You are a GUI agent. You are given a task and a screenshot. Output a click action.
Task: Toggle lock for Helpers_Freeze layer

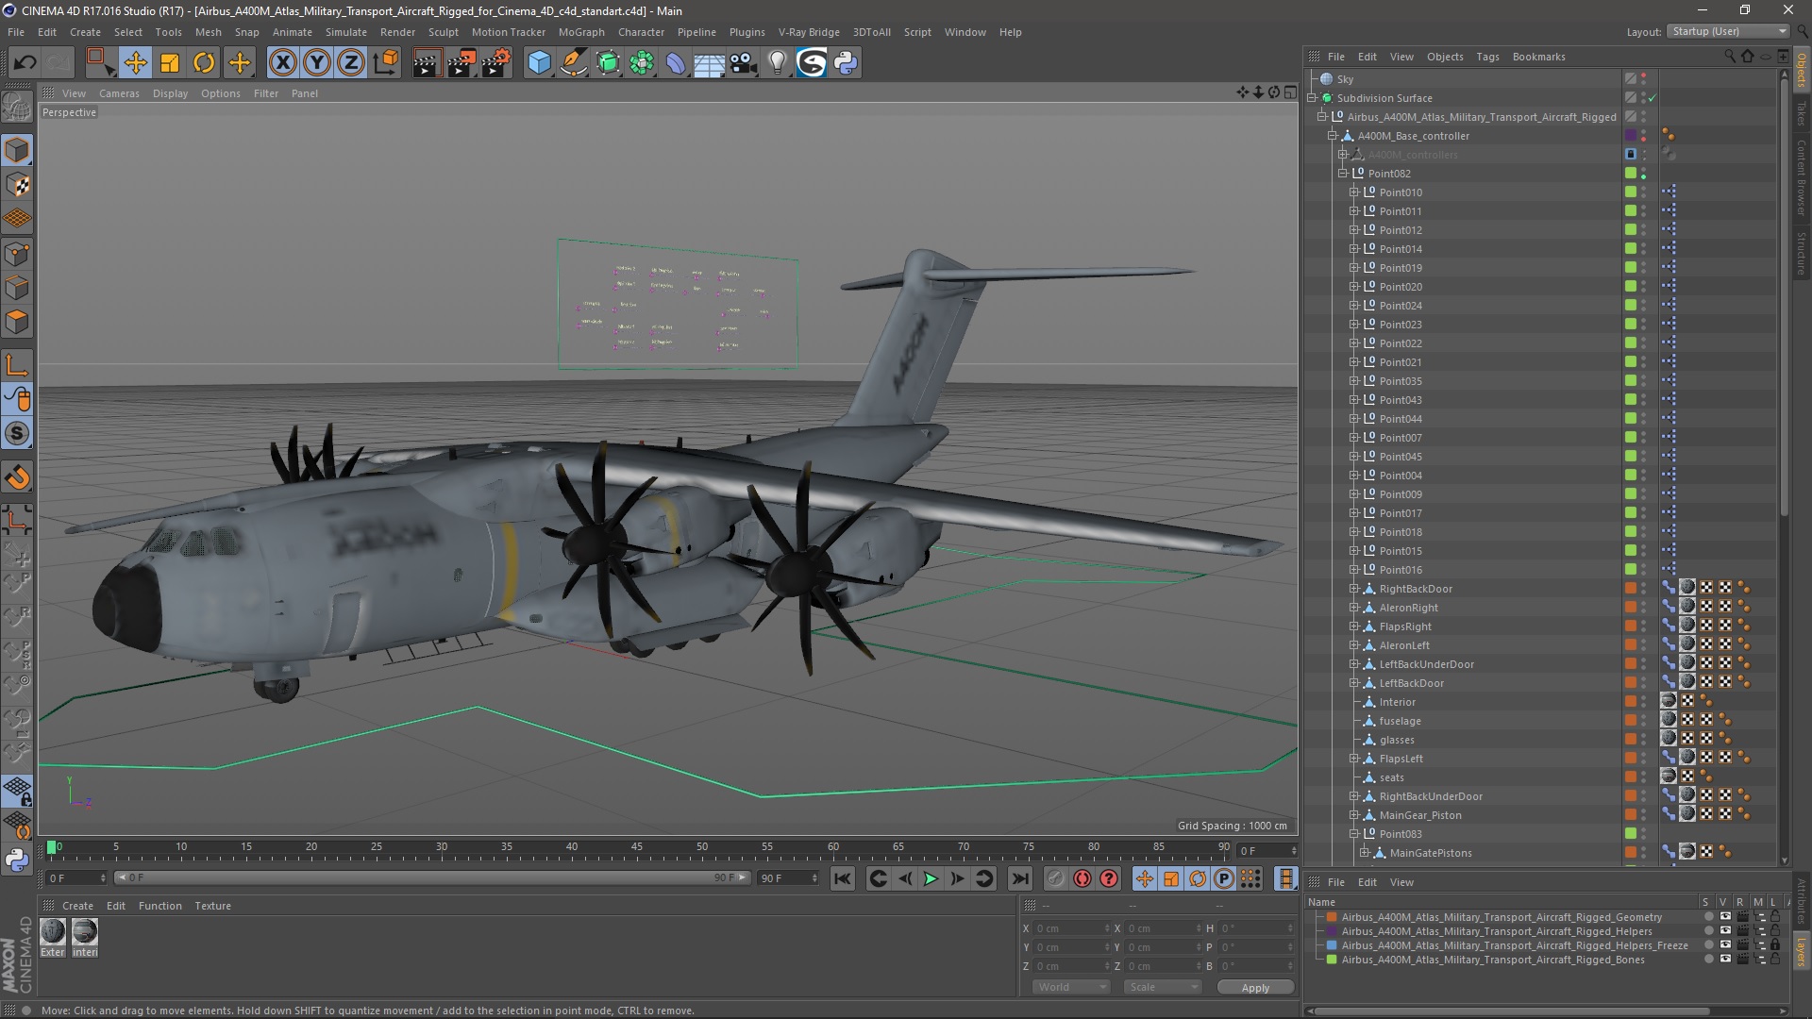pyautogui.click(x=1775, y=945)
